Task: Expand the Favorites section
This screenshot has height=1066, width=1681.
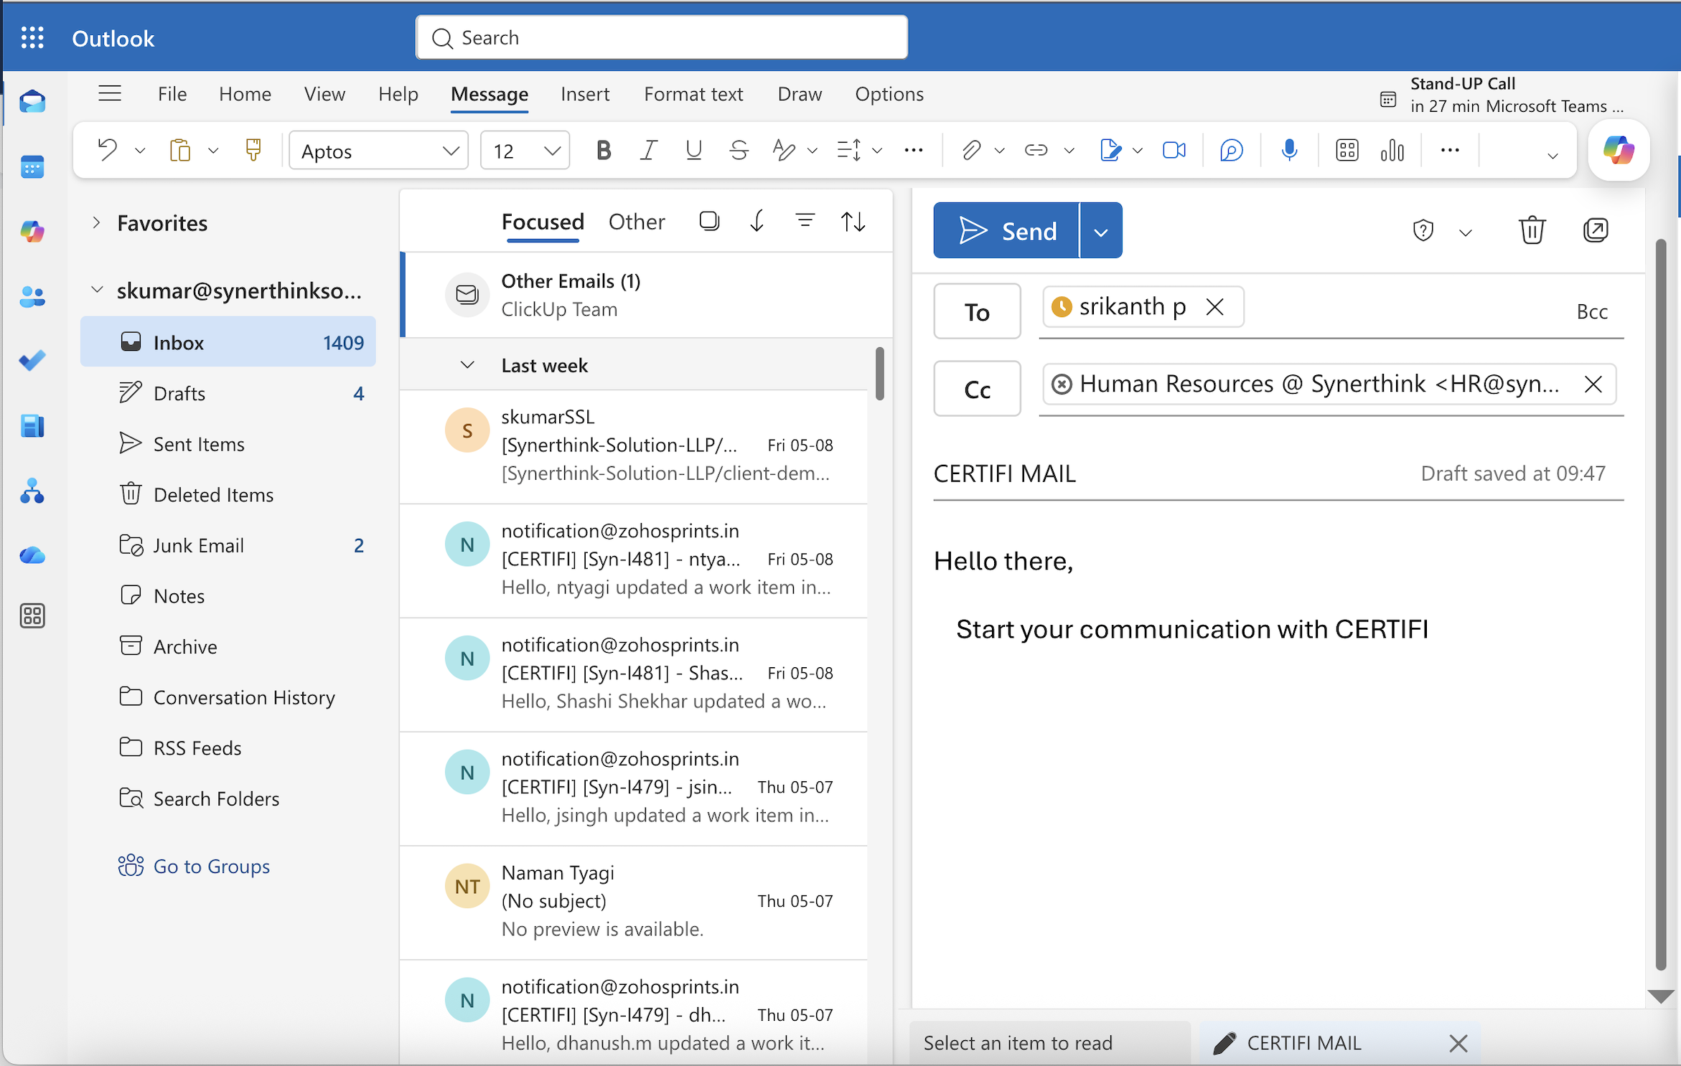Action: click(x=96, y=223)
